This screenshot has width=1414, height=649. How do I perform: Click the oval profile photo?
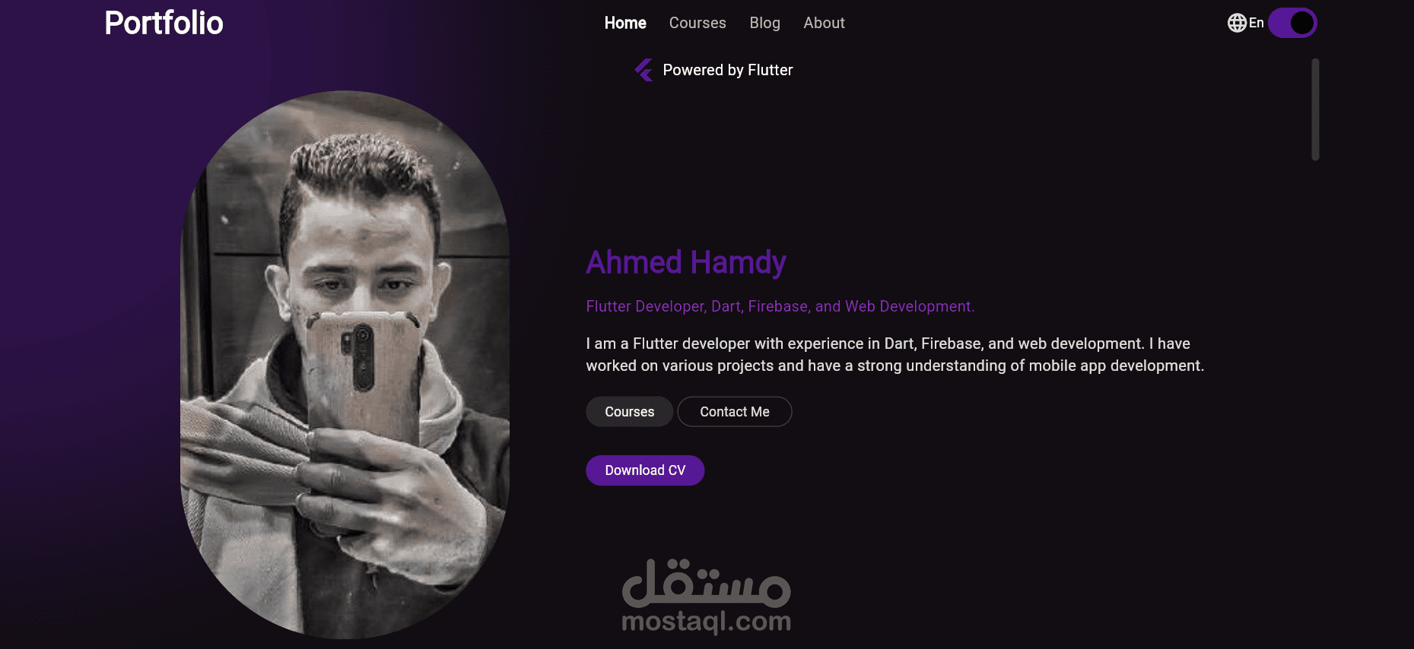point(345,365)
